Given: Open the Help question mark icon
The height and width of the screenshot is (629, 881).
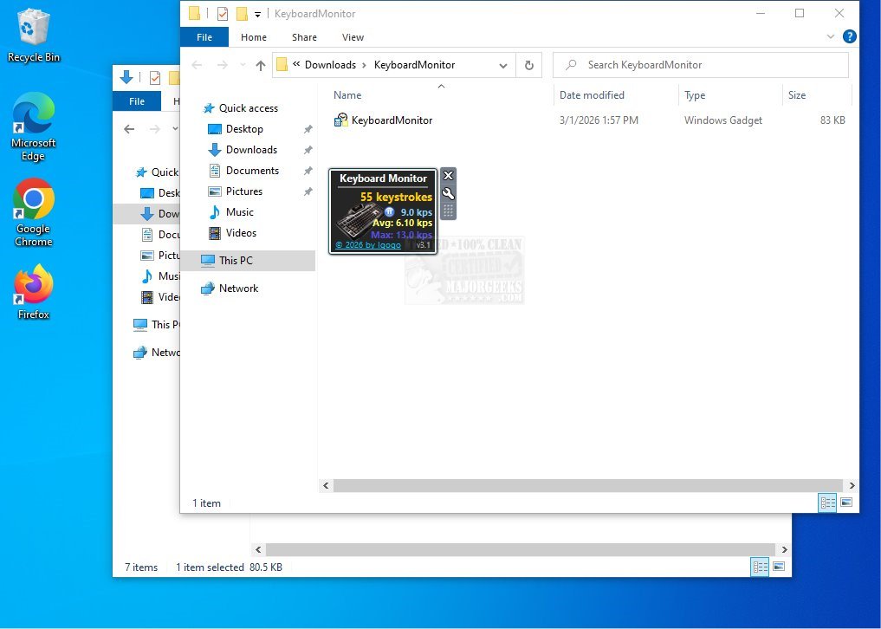Looking at the screenshot, I should (x=850, y=37).
